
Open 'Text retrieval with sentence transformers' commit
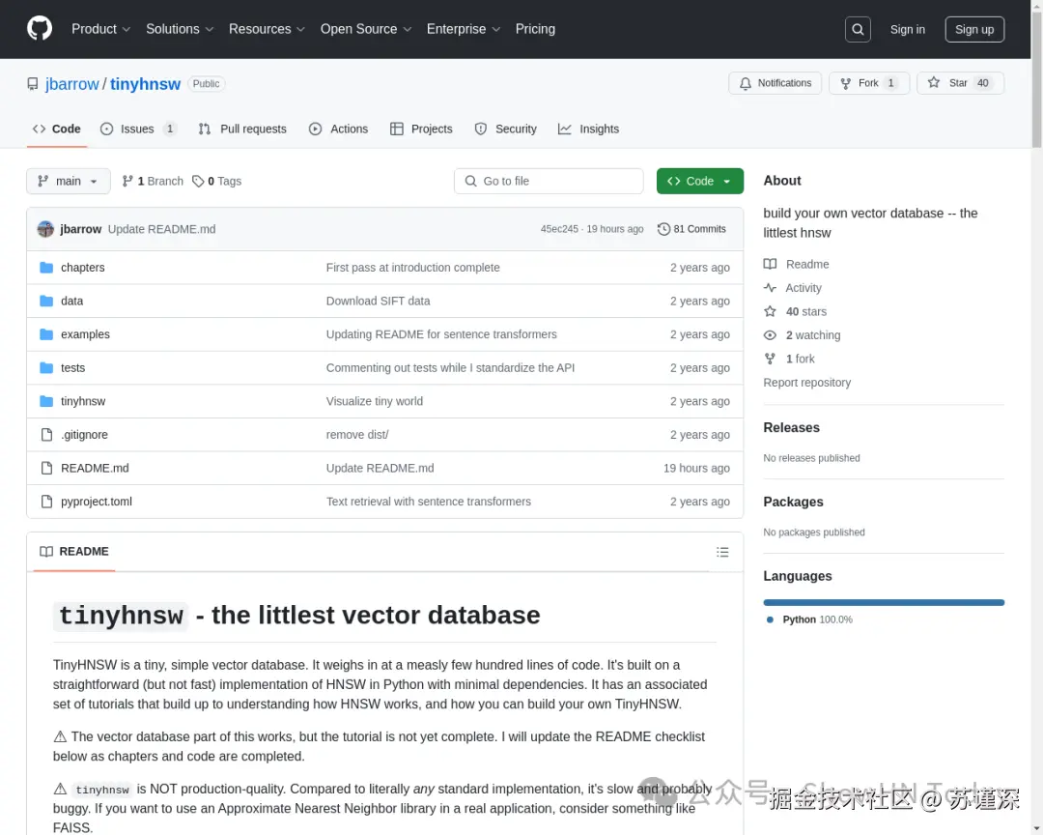[429, 502]
